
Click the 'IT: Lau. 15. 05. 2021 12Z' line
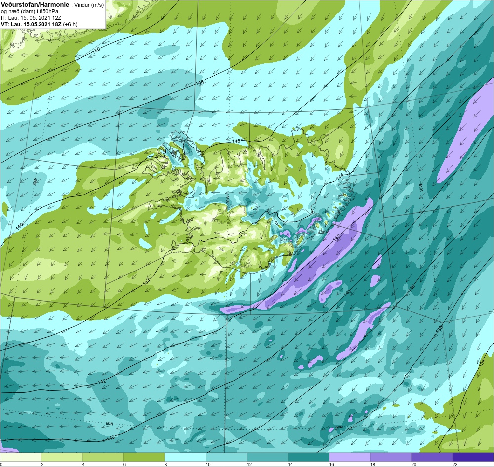pyautogui.click(x=30, y=18)
